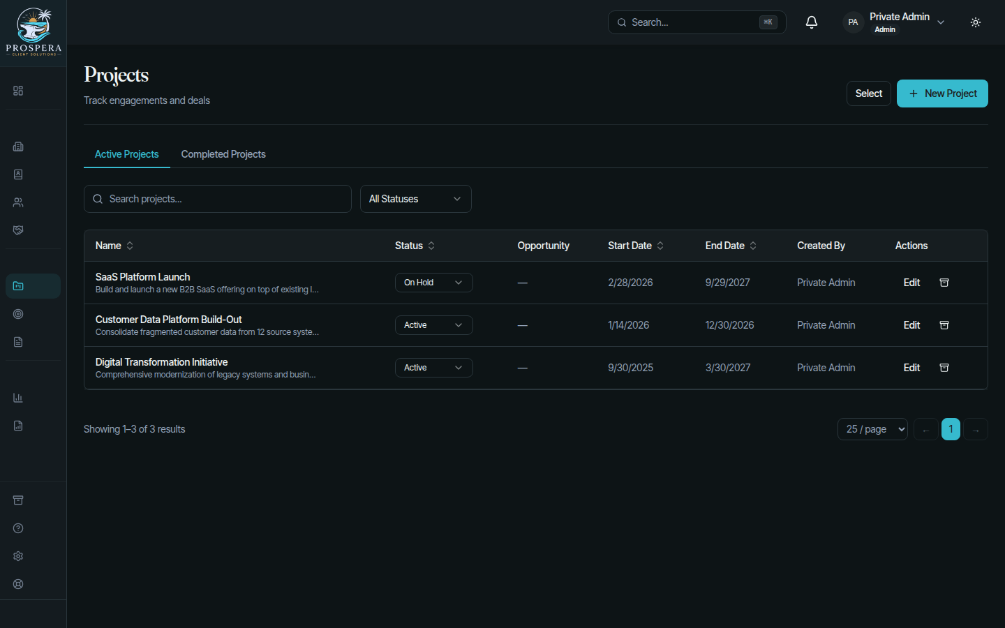Open the 25 / page size selector
1005x628 pixels.
[872, 429]
